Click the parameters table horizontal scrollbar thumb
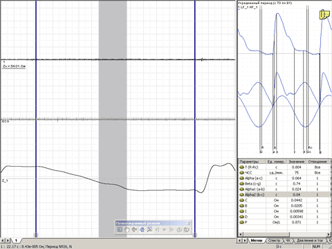The height and width of the screenshot is (249, 332). click(x=266, y=234)
